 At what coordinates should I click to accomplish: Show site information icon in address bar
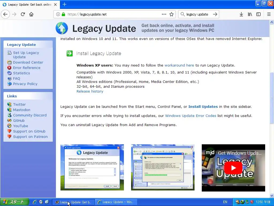(x=58, y=14)
